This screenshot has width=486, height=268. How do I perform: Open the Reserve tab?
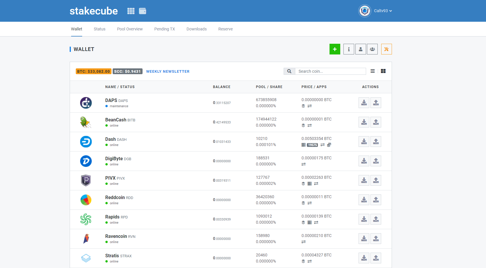(x=226, y=29)
